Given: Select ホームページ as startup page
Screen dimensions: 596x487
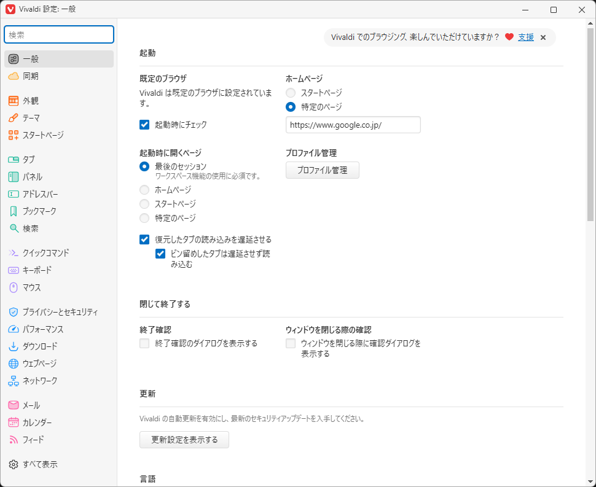Looking at the screenshot, I should [x=144, y=190].
